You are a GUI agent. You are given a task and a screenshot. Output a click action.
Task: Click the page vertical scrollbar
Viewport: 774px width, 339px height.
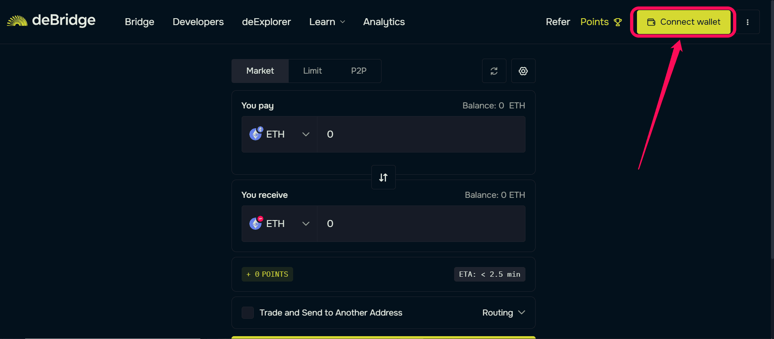(x=772, y=129)
